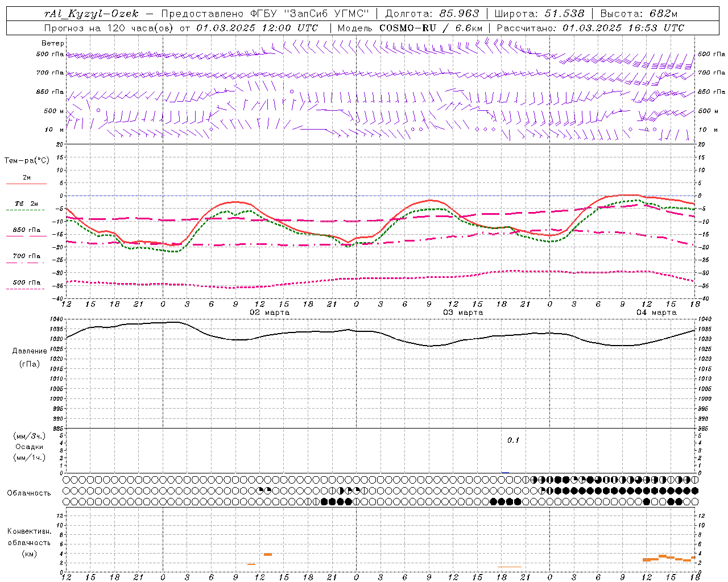
Task: Click 20 on right temperature axis
Action: tap(701, 144)
